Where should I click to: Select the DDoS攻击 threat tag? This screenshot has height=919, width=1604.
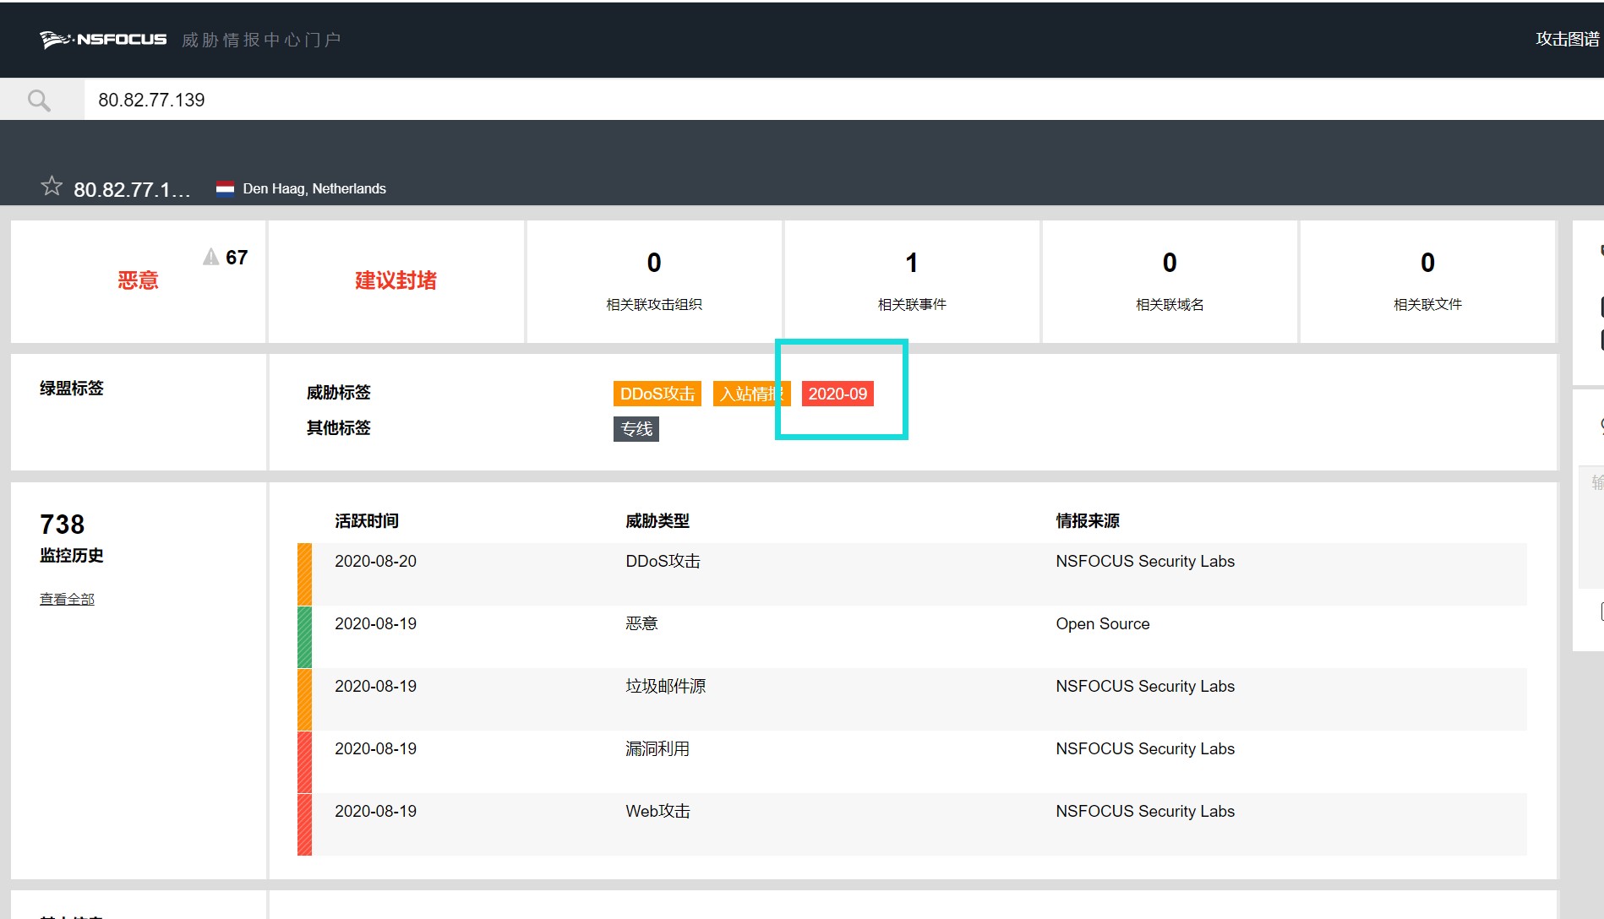(x=657, y=394)
